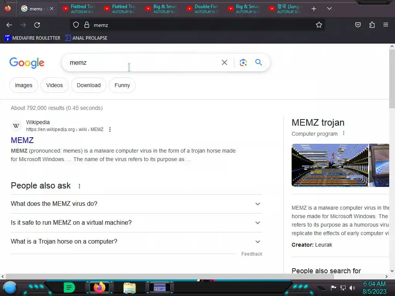The height and width of the screenshot is (296, 395).
Task: Open a new tab with the plus button
Action: pos(314,9)
